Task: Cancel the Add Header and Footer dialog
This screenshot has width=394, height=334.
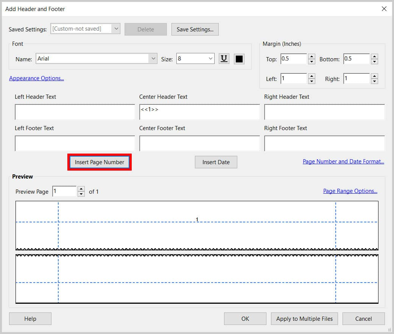Action: (x=363, y=318)
